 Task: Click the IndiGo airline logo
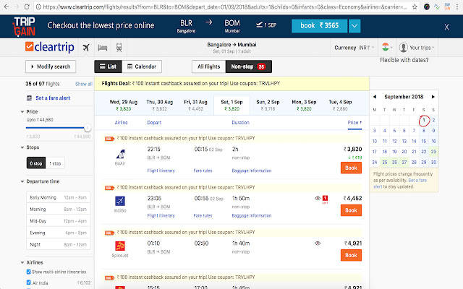click(x=120, y=201)
